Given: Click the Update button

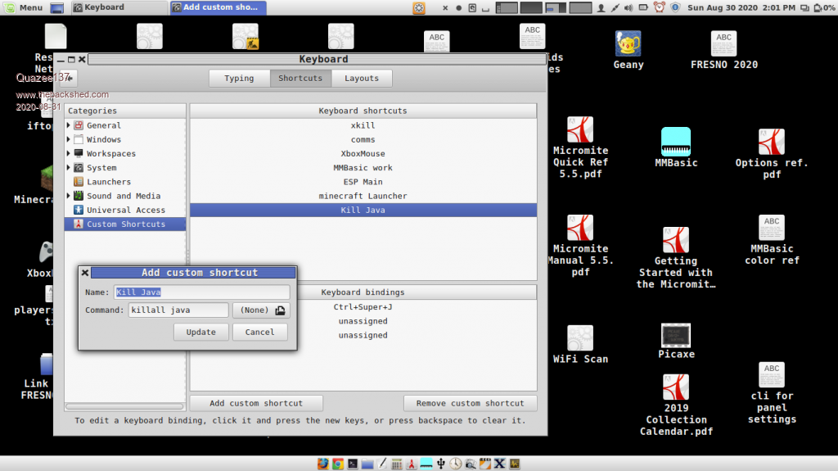Looking at the screenshot, I should coord(200,332).
